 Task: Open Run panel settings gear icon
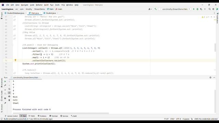210,78
